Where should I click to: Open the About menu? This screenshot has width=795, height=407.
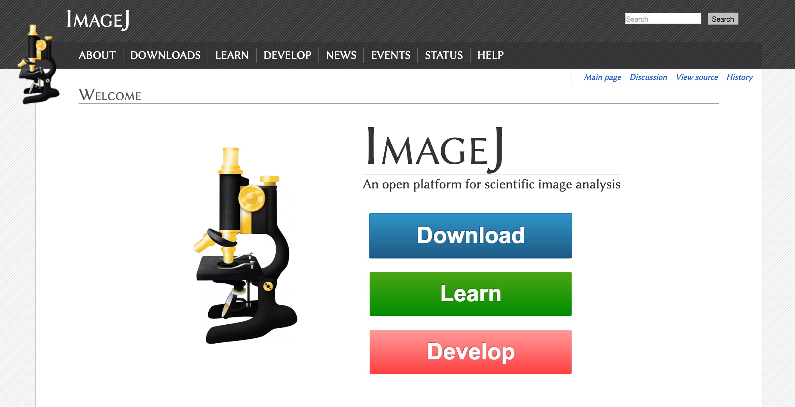[x=97, y=55]
